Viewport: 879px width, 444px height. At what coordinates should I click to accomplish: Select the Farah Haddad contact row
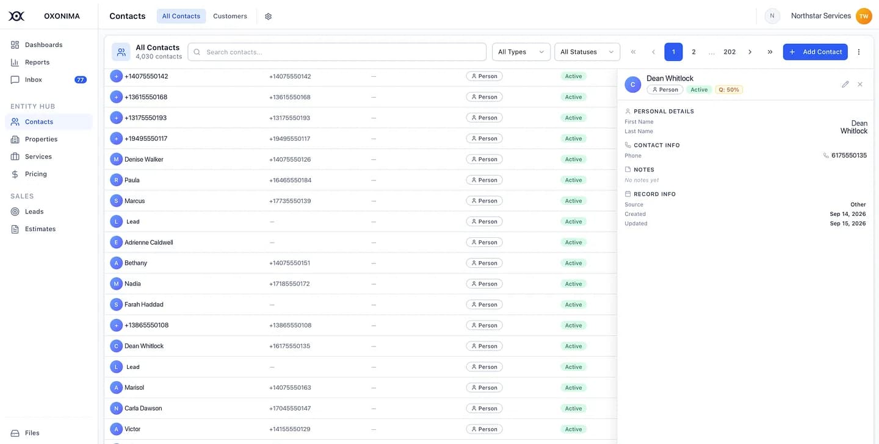[x=361, y=304]
